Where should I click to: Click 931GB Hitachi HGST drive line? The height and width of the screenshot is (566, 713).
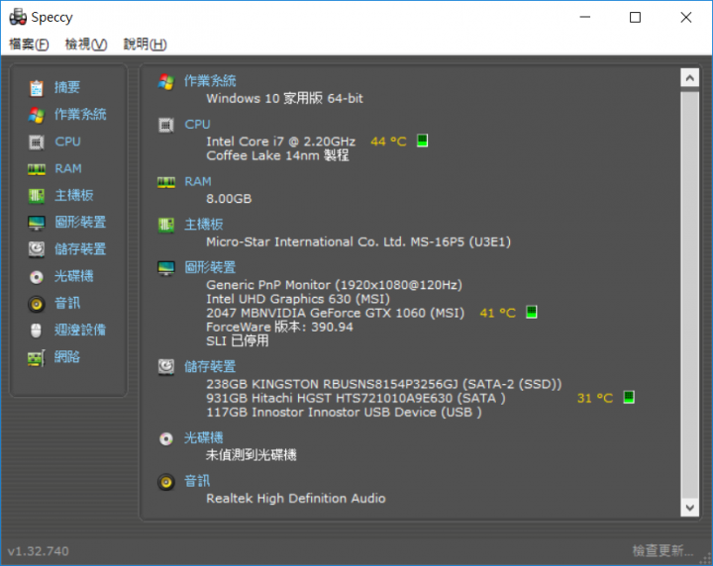coord(356,399)
